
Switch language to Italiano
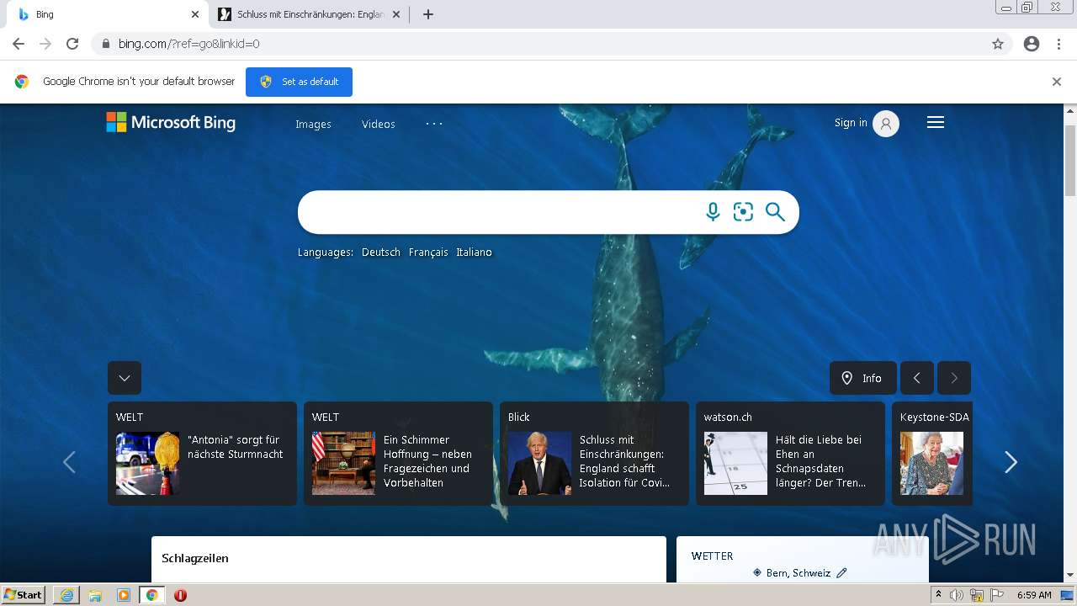click(474, 252)
